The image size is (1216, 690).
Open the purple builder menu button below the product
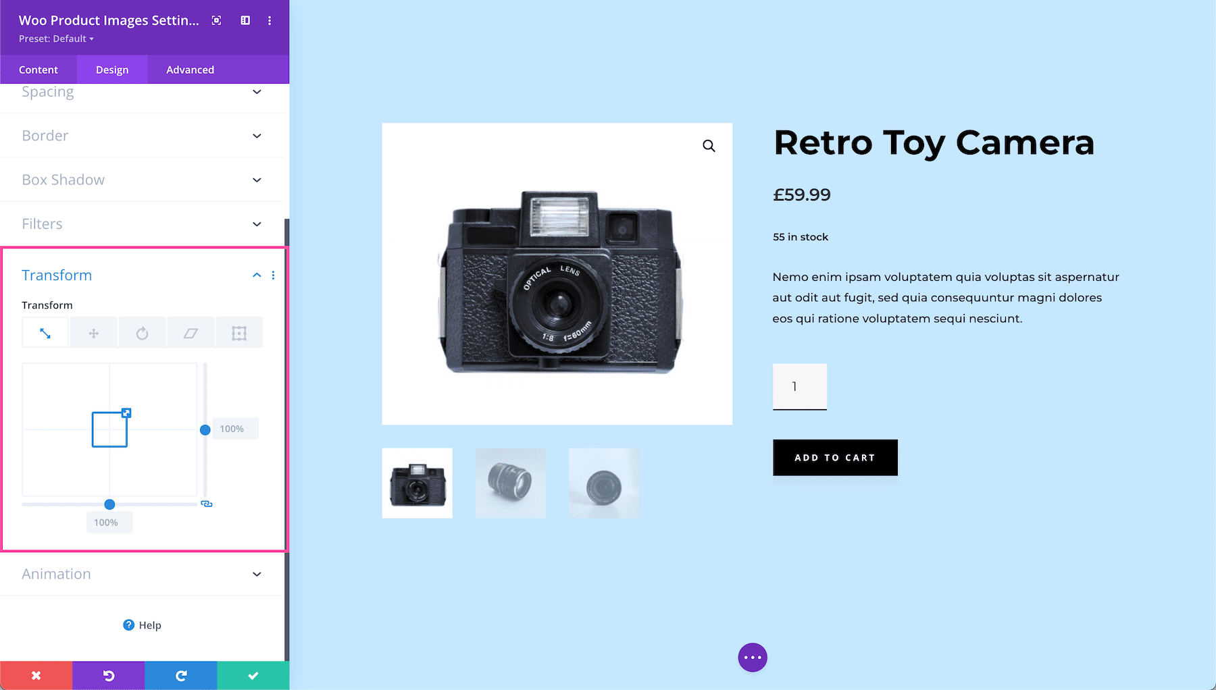pyautogui.click(x=753, y=657)
